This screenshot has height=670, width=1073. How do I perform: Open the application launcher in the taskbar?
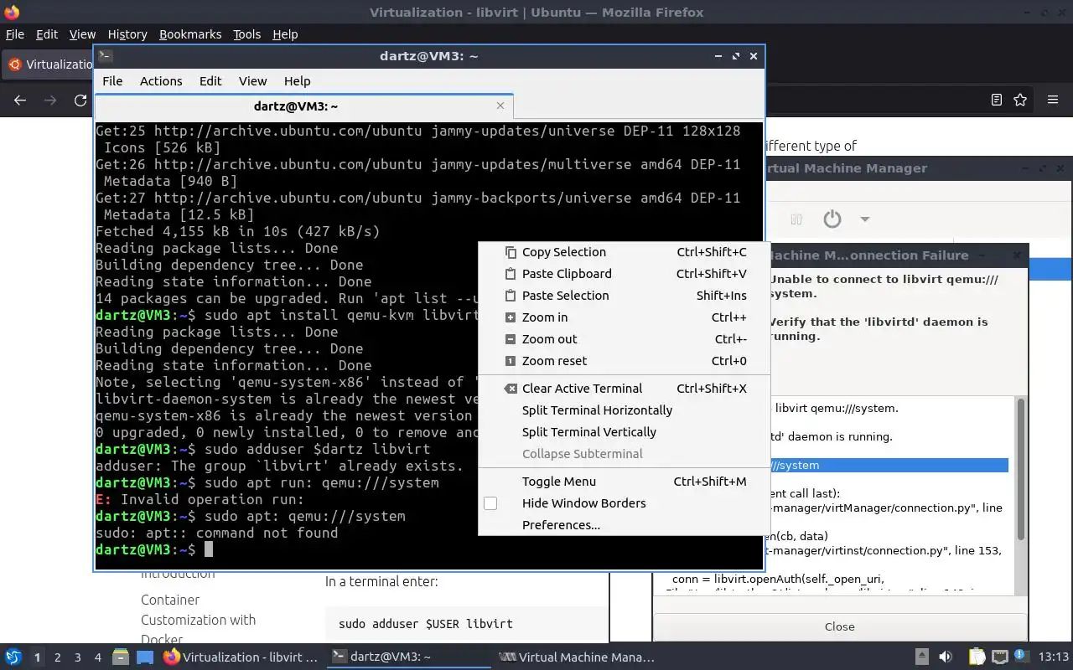click(13, 657)
